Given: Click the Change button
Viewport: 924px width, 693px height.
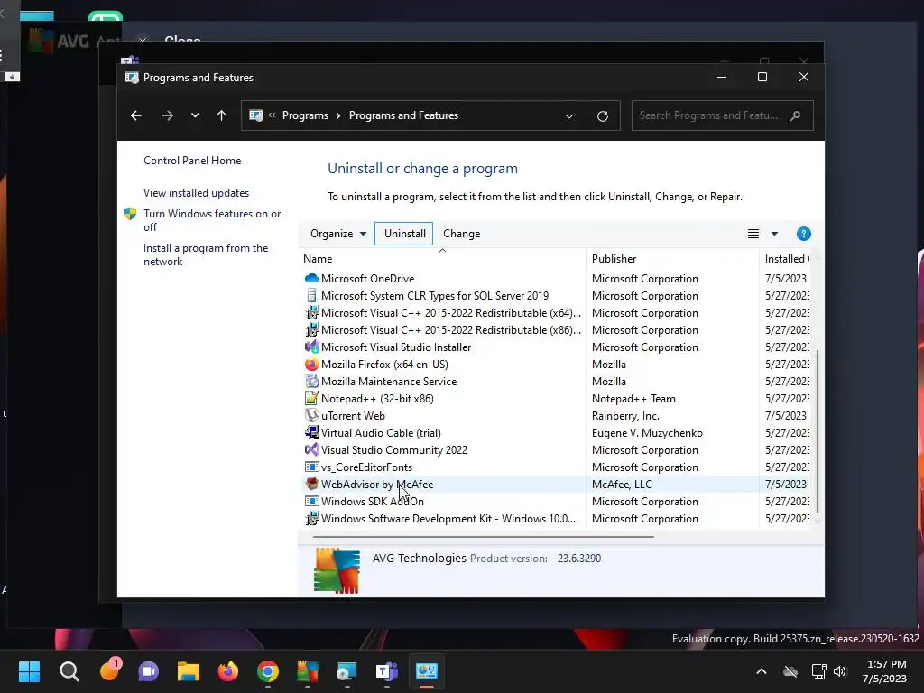Looking at the screenshot, I should point(461,234).
